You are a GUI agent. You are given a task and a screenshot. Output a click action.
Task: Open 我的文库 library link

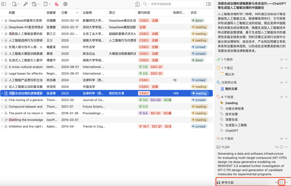231,89
